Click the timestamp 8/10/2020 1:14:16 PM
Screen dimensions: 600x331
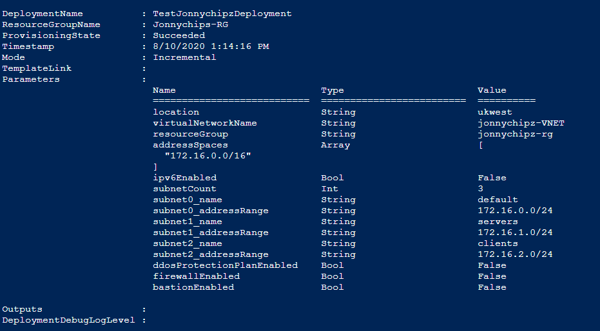coord(211,46)
